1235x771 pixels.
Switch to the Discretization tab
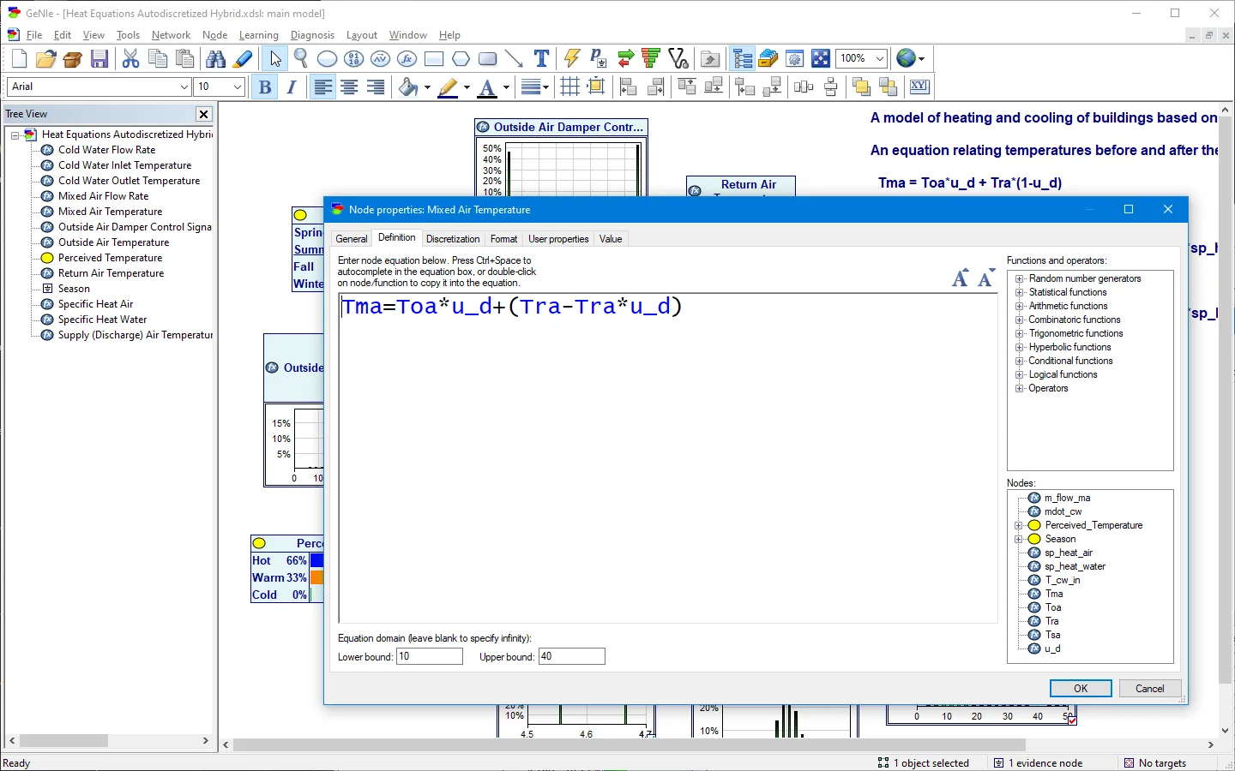tap(453, 239)
